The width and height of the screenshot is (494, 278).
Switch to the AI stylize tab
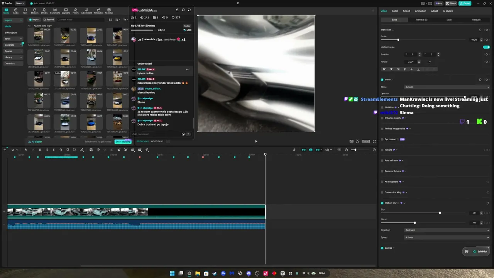coord(448,11)
